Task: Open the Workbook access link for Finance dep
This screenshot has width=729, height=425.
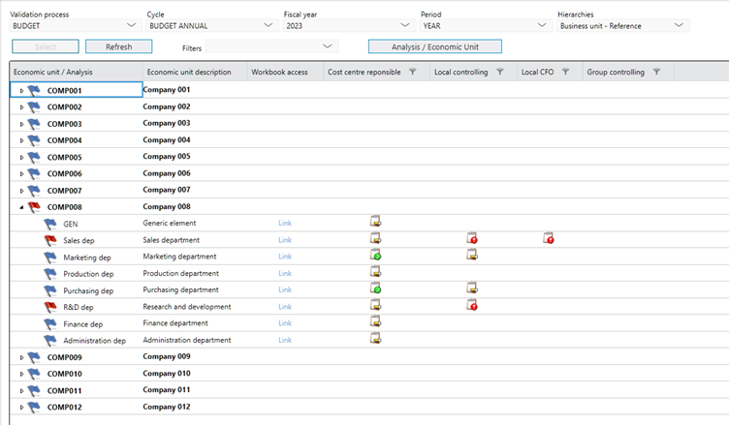Action: [x=284, y=323]
